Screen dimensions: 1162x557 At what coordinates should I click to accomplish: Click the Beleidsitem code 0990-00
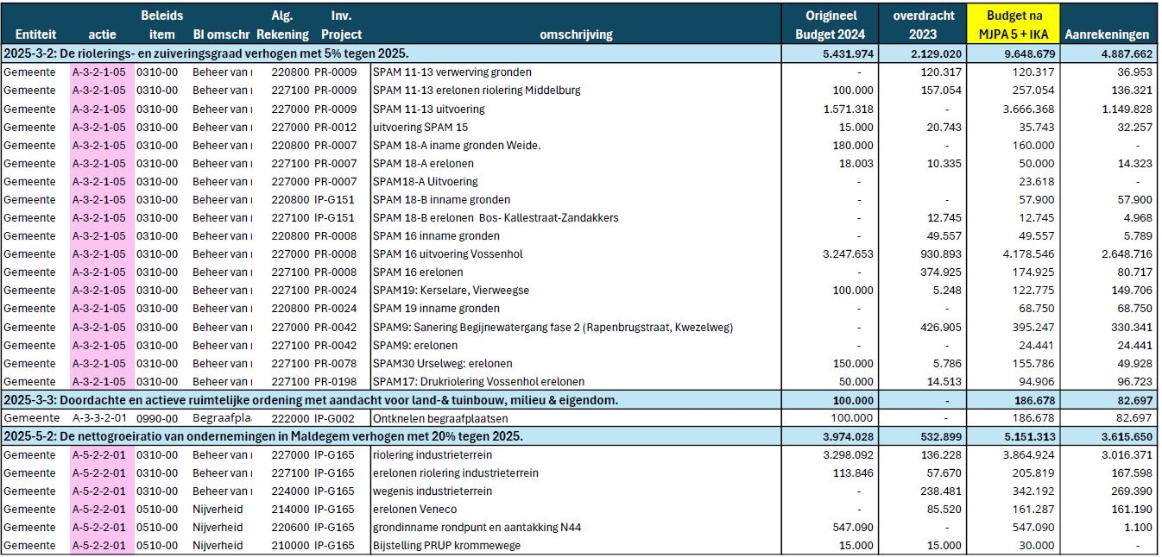point(157,417)
